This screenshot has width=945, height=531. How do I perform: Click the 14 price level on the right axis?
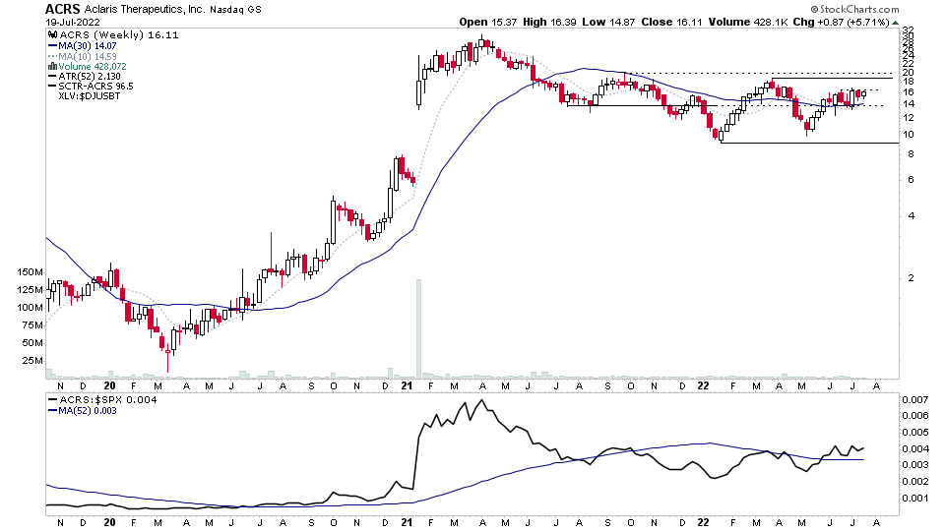coord(909,103)
